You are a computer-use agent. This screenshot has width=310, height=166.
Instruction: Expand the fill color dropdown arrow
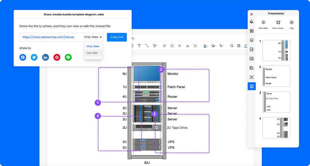point(208,46)
